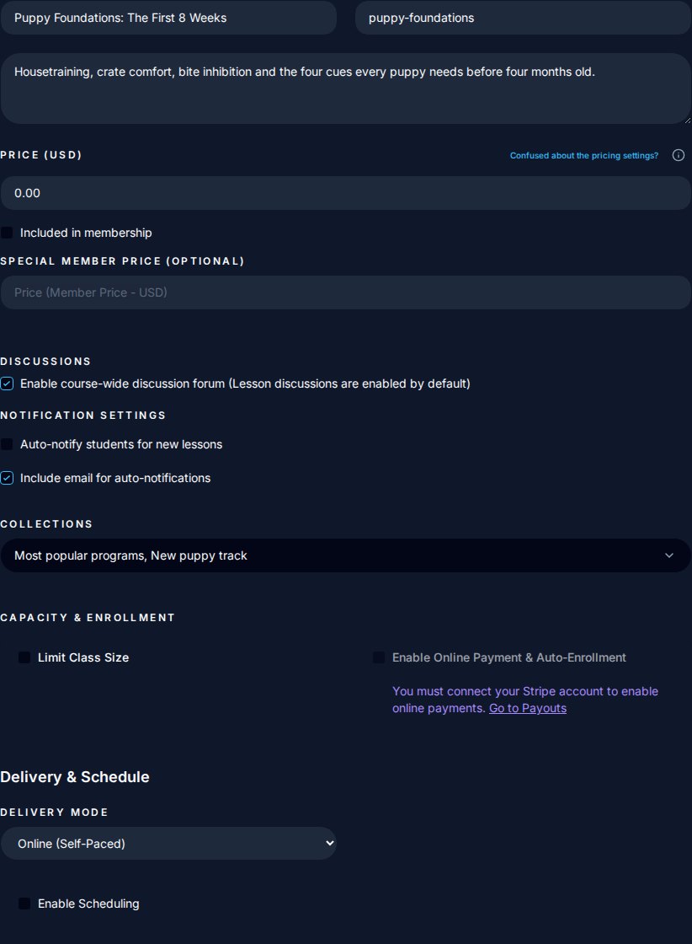The height and width of the screenshot is (944, 692).
Task: Check the Included in membership box
Action: [7, 233]
